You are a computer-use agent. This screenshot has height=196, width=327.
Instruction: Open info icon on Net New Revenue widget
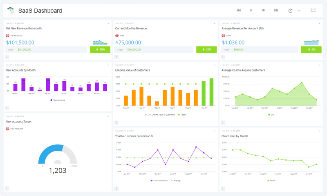click(7, 57)
